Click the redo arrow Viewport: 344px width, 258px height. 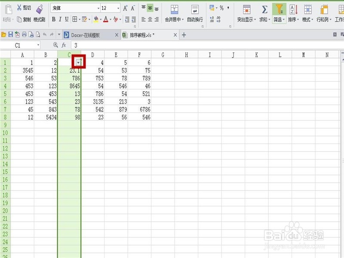coord(52,34)
